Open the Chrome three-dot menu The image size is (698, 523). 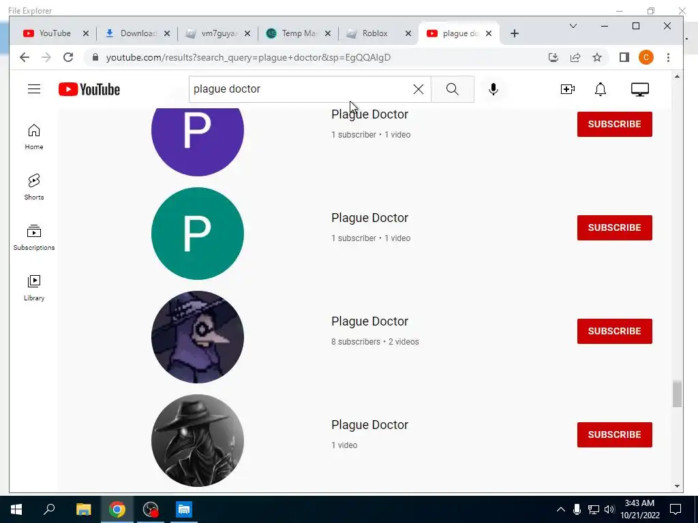click(x=668, y=57)
